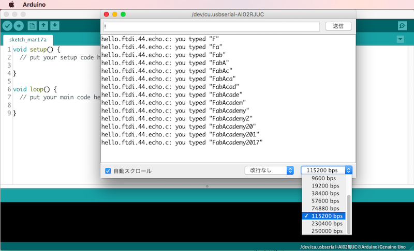
Task: Click the Upload arrow icon
Action: pos(19,26)
